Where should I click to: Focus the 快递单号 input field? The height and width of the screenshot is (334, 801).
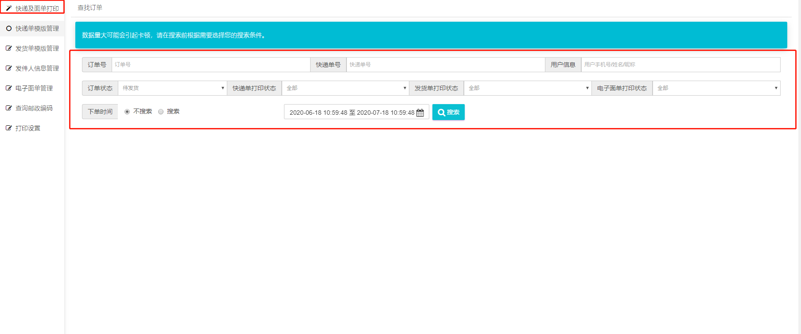pyautogui.click(x=446, y=65)
